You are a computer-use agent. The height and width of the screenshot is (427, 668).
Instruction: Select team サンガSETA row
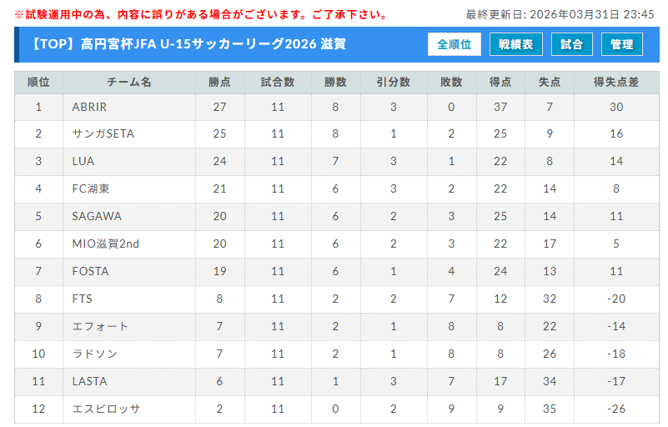point(103,134)
